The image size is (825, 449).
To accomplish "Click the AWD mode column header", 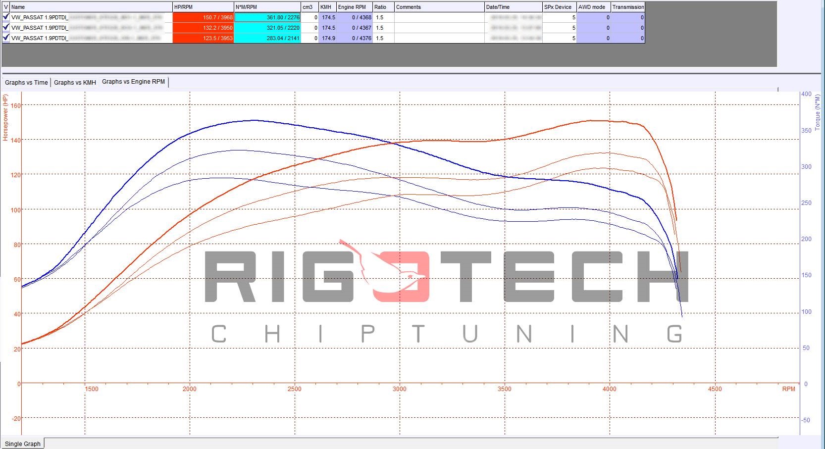I will [594, 7].
